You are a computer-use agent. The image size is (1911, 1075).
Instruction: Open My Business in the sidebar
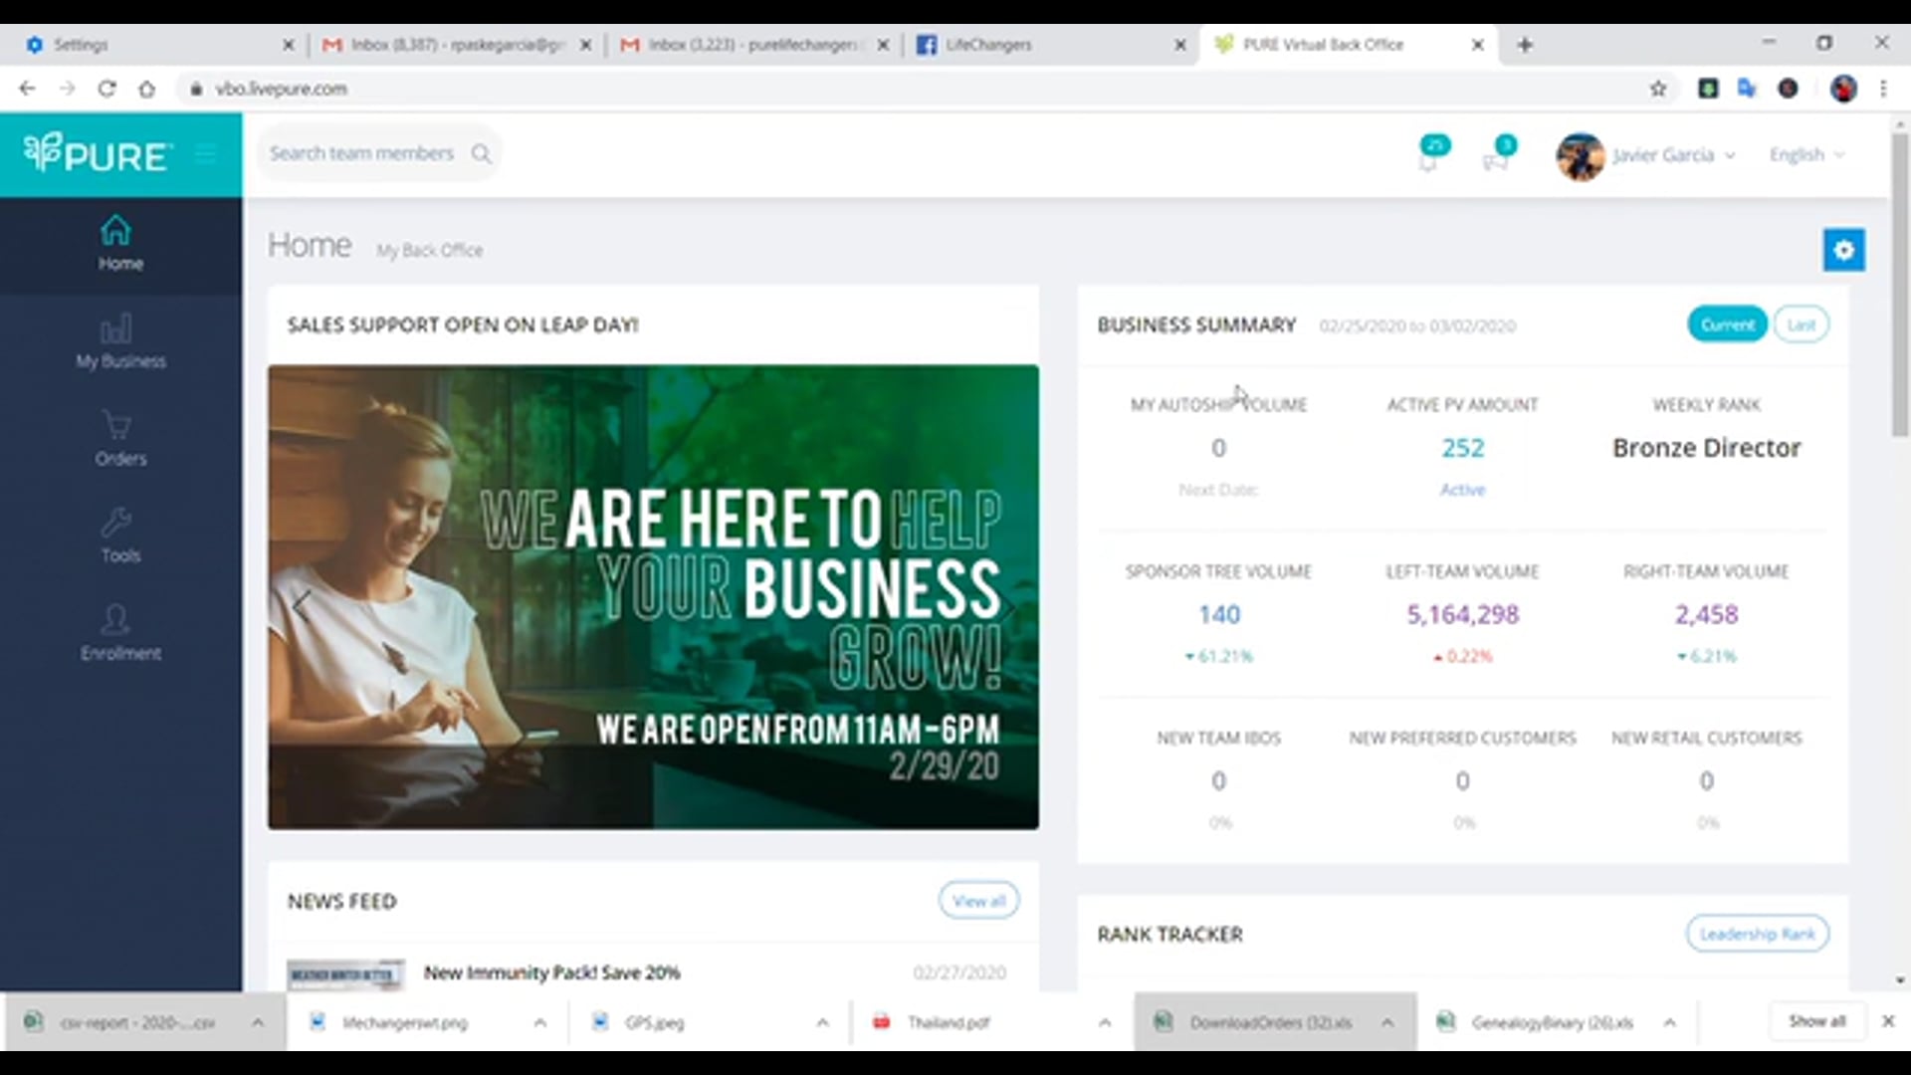[120, 341]
